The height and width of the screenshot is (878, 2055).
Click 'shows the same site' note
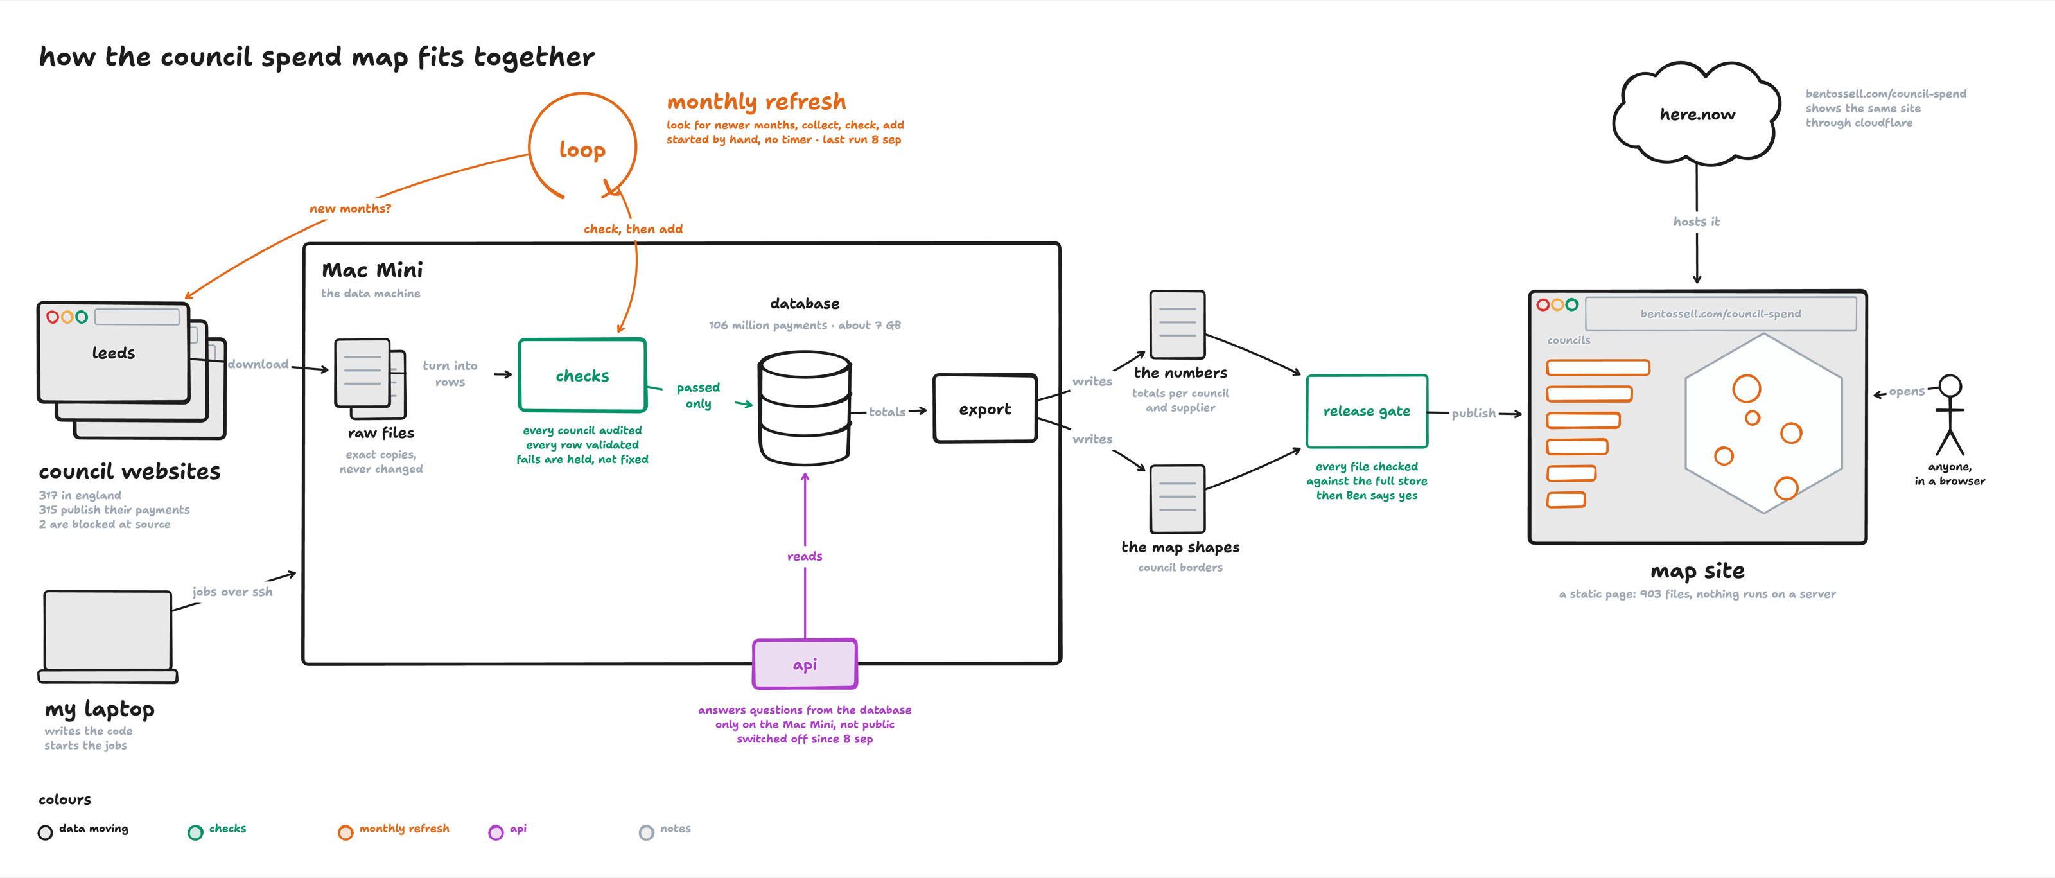point(1863,109)
